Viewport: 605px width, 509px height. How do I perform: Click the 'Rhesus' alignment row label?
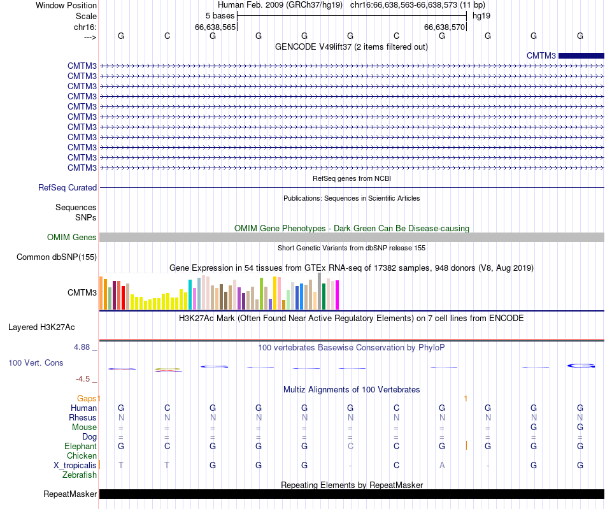tap(83, 417)
